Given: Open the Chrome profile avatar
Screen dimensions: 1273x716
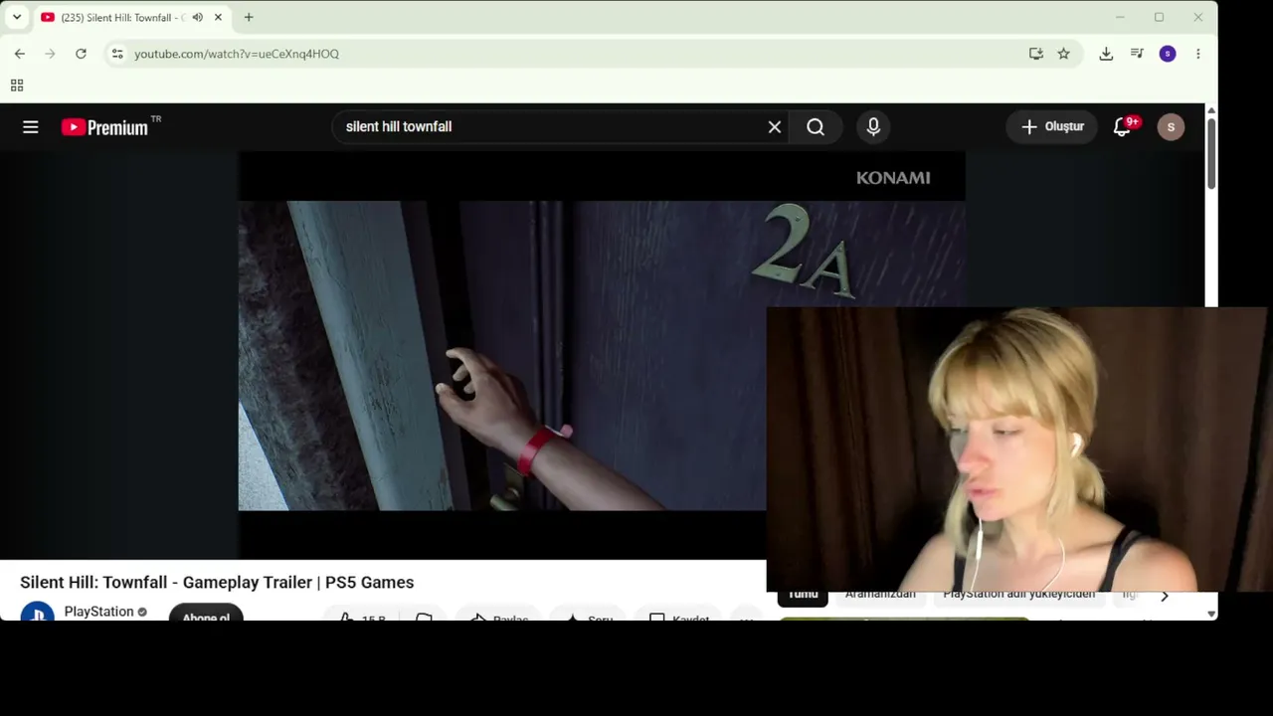Looking at the screenshot, I should pos(1168,54).
